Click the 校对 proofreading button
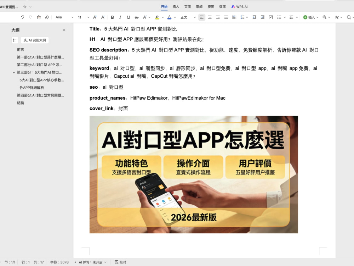Screen dimensions: 354x266 tap(121, 262)
